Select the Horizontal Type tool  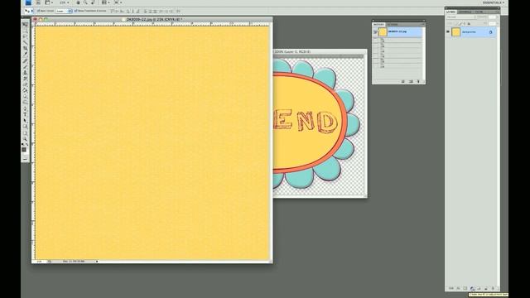click(x=26, y=114)
